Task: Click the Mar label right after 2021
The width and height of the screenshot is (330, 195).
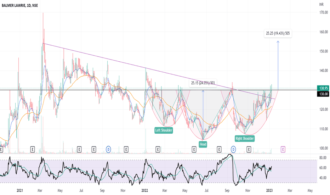Action: tap(40, 191)
